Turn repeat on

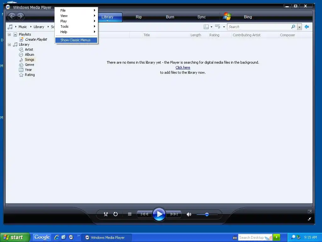coord(116,214)
